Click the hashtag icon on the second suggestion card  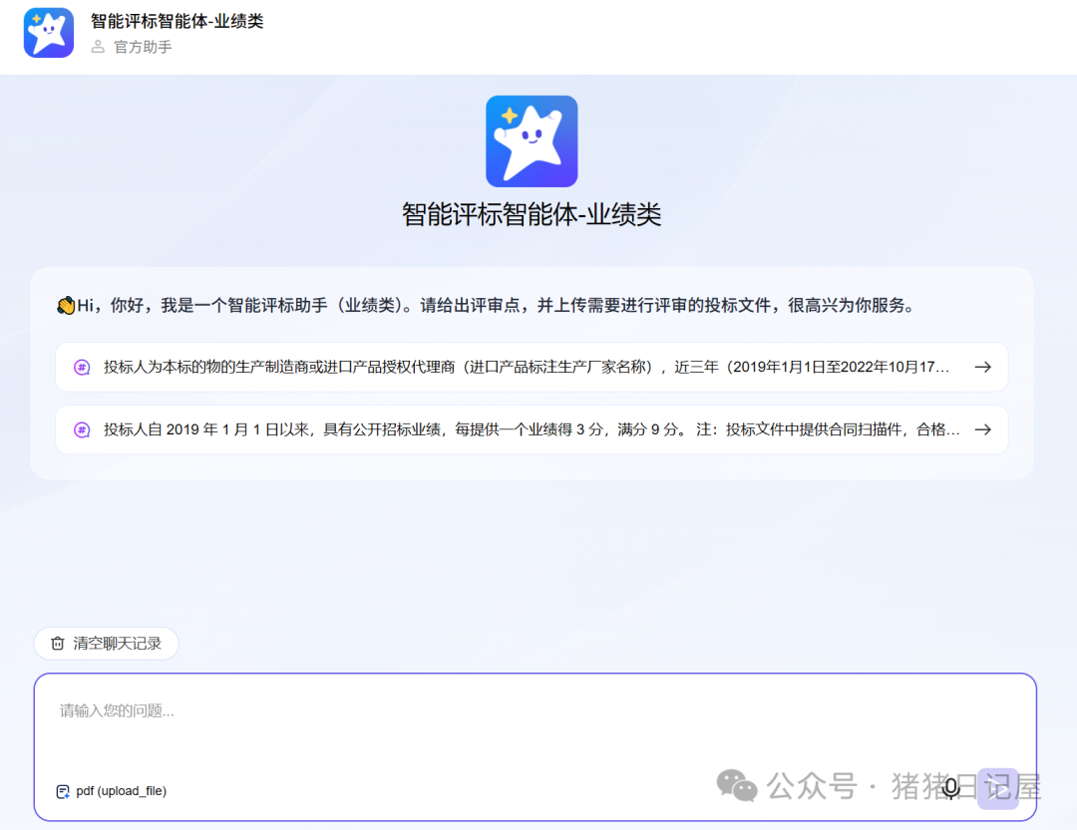click(x=81, y=429)
